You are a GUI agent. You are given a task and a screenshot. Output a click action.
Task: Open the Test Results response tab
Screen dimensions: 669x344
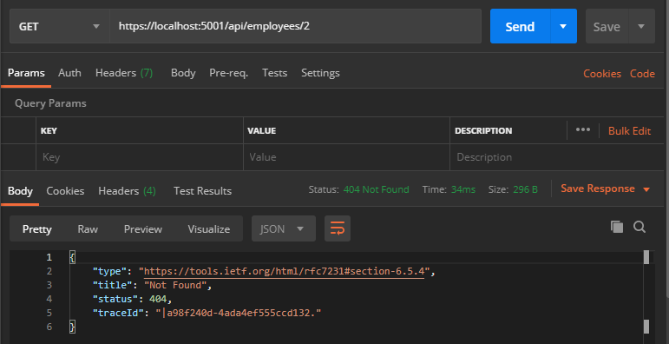202,191
